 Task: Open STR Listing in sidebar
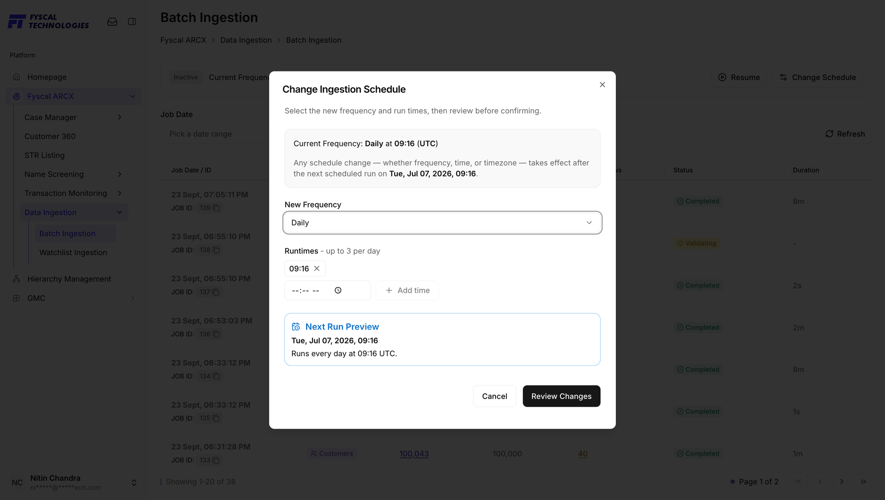click(x=44, y=155)
